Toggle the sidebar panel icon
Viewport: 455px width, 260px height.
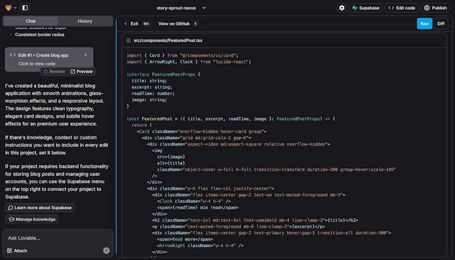click(25, 8)
